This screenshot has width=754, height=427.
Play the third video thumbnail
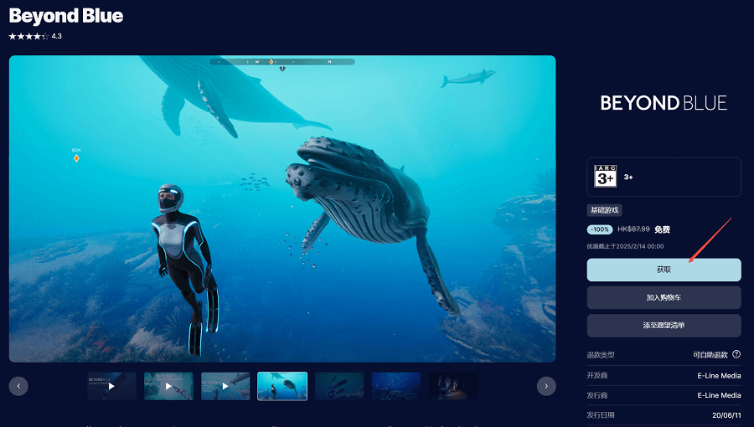pyautogui.click(x=225, y=386)
